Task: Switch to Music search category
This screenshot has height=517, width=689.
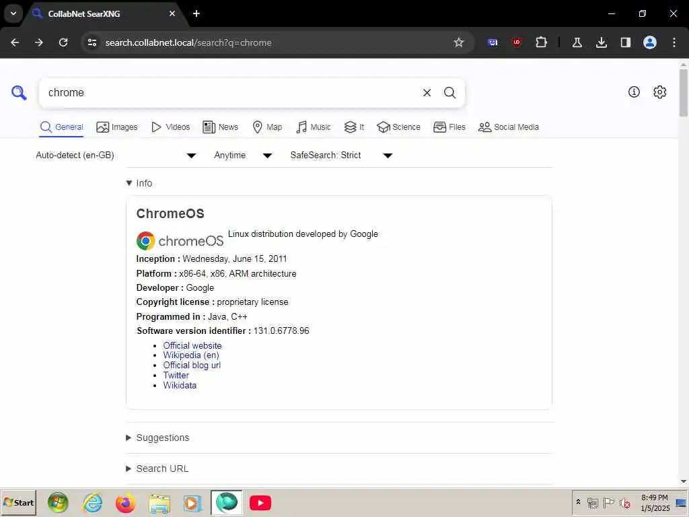Action: [x=314, y=127]
